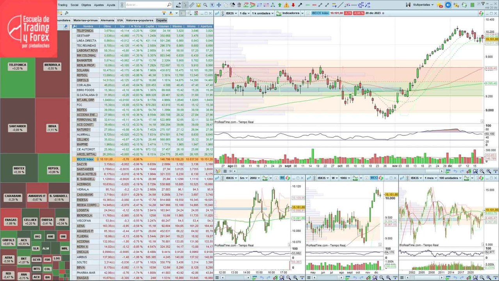Open the Social menu
Image resolution: width=499 pixels, height=281 pixels.
pos(75,5)
